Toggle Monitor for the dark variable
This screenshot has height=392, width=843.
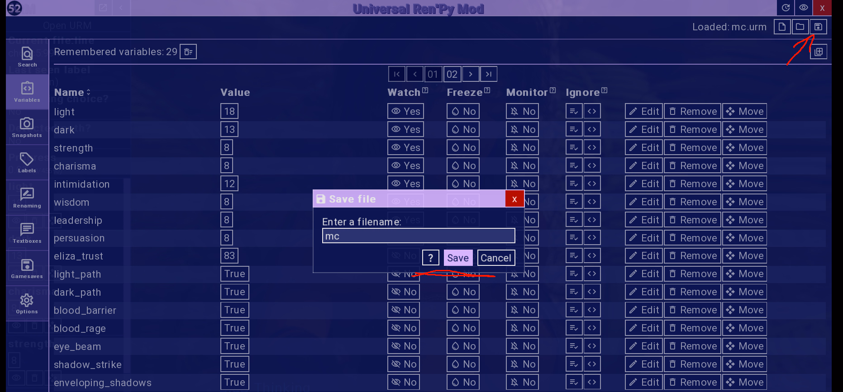coord(523,129)
